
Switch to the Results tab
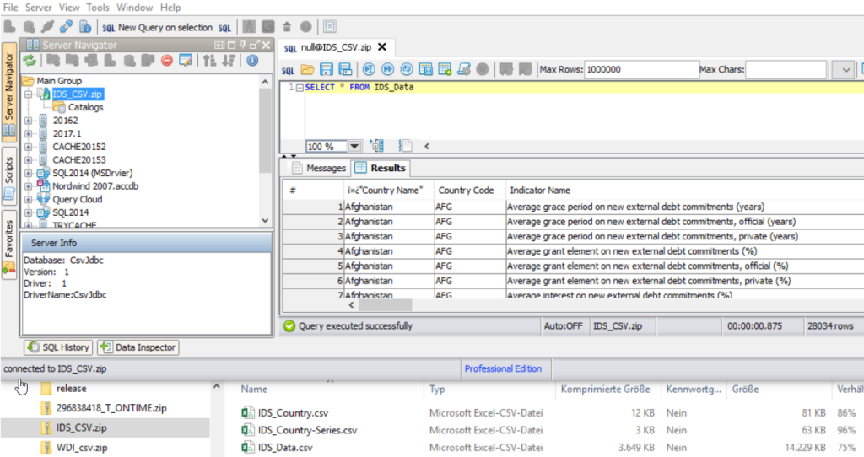click(381, 168)
